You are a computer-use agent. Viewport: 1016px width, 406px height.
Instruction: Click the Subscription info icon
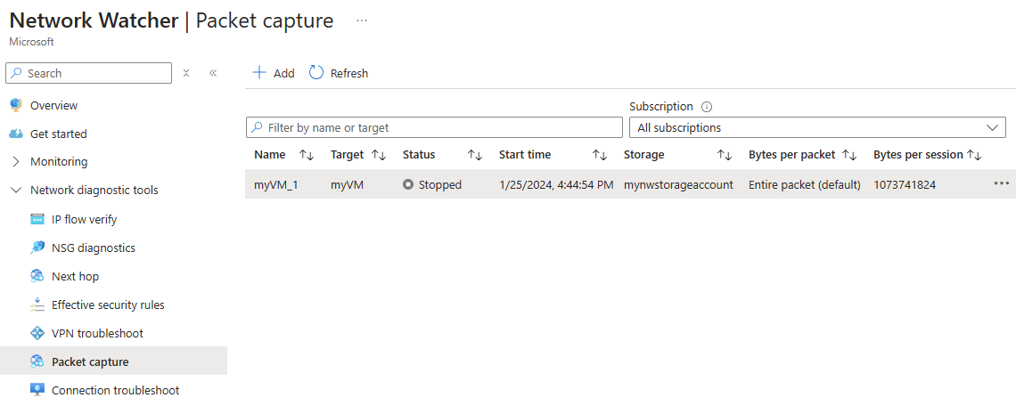click(x=707, y=107)
